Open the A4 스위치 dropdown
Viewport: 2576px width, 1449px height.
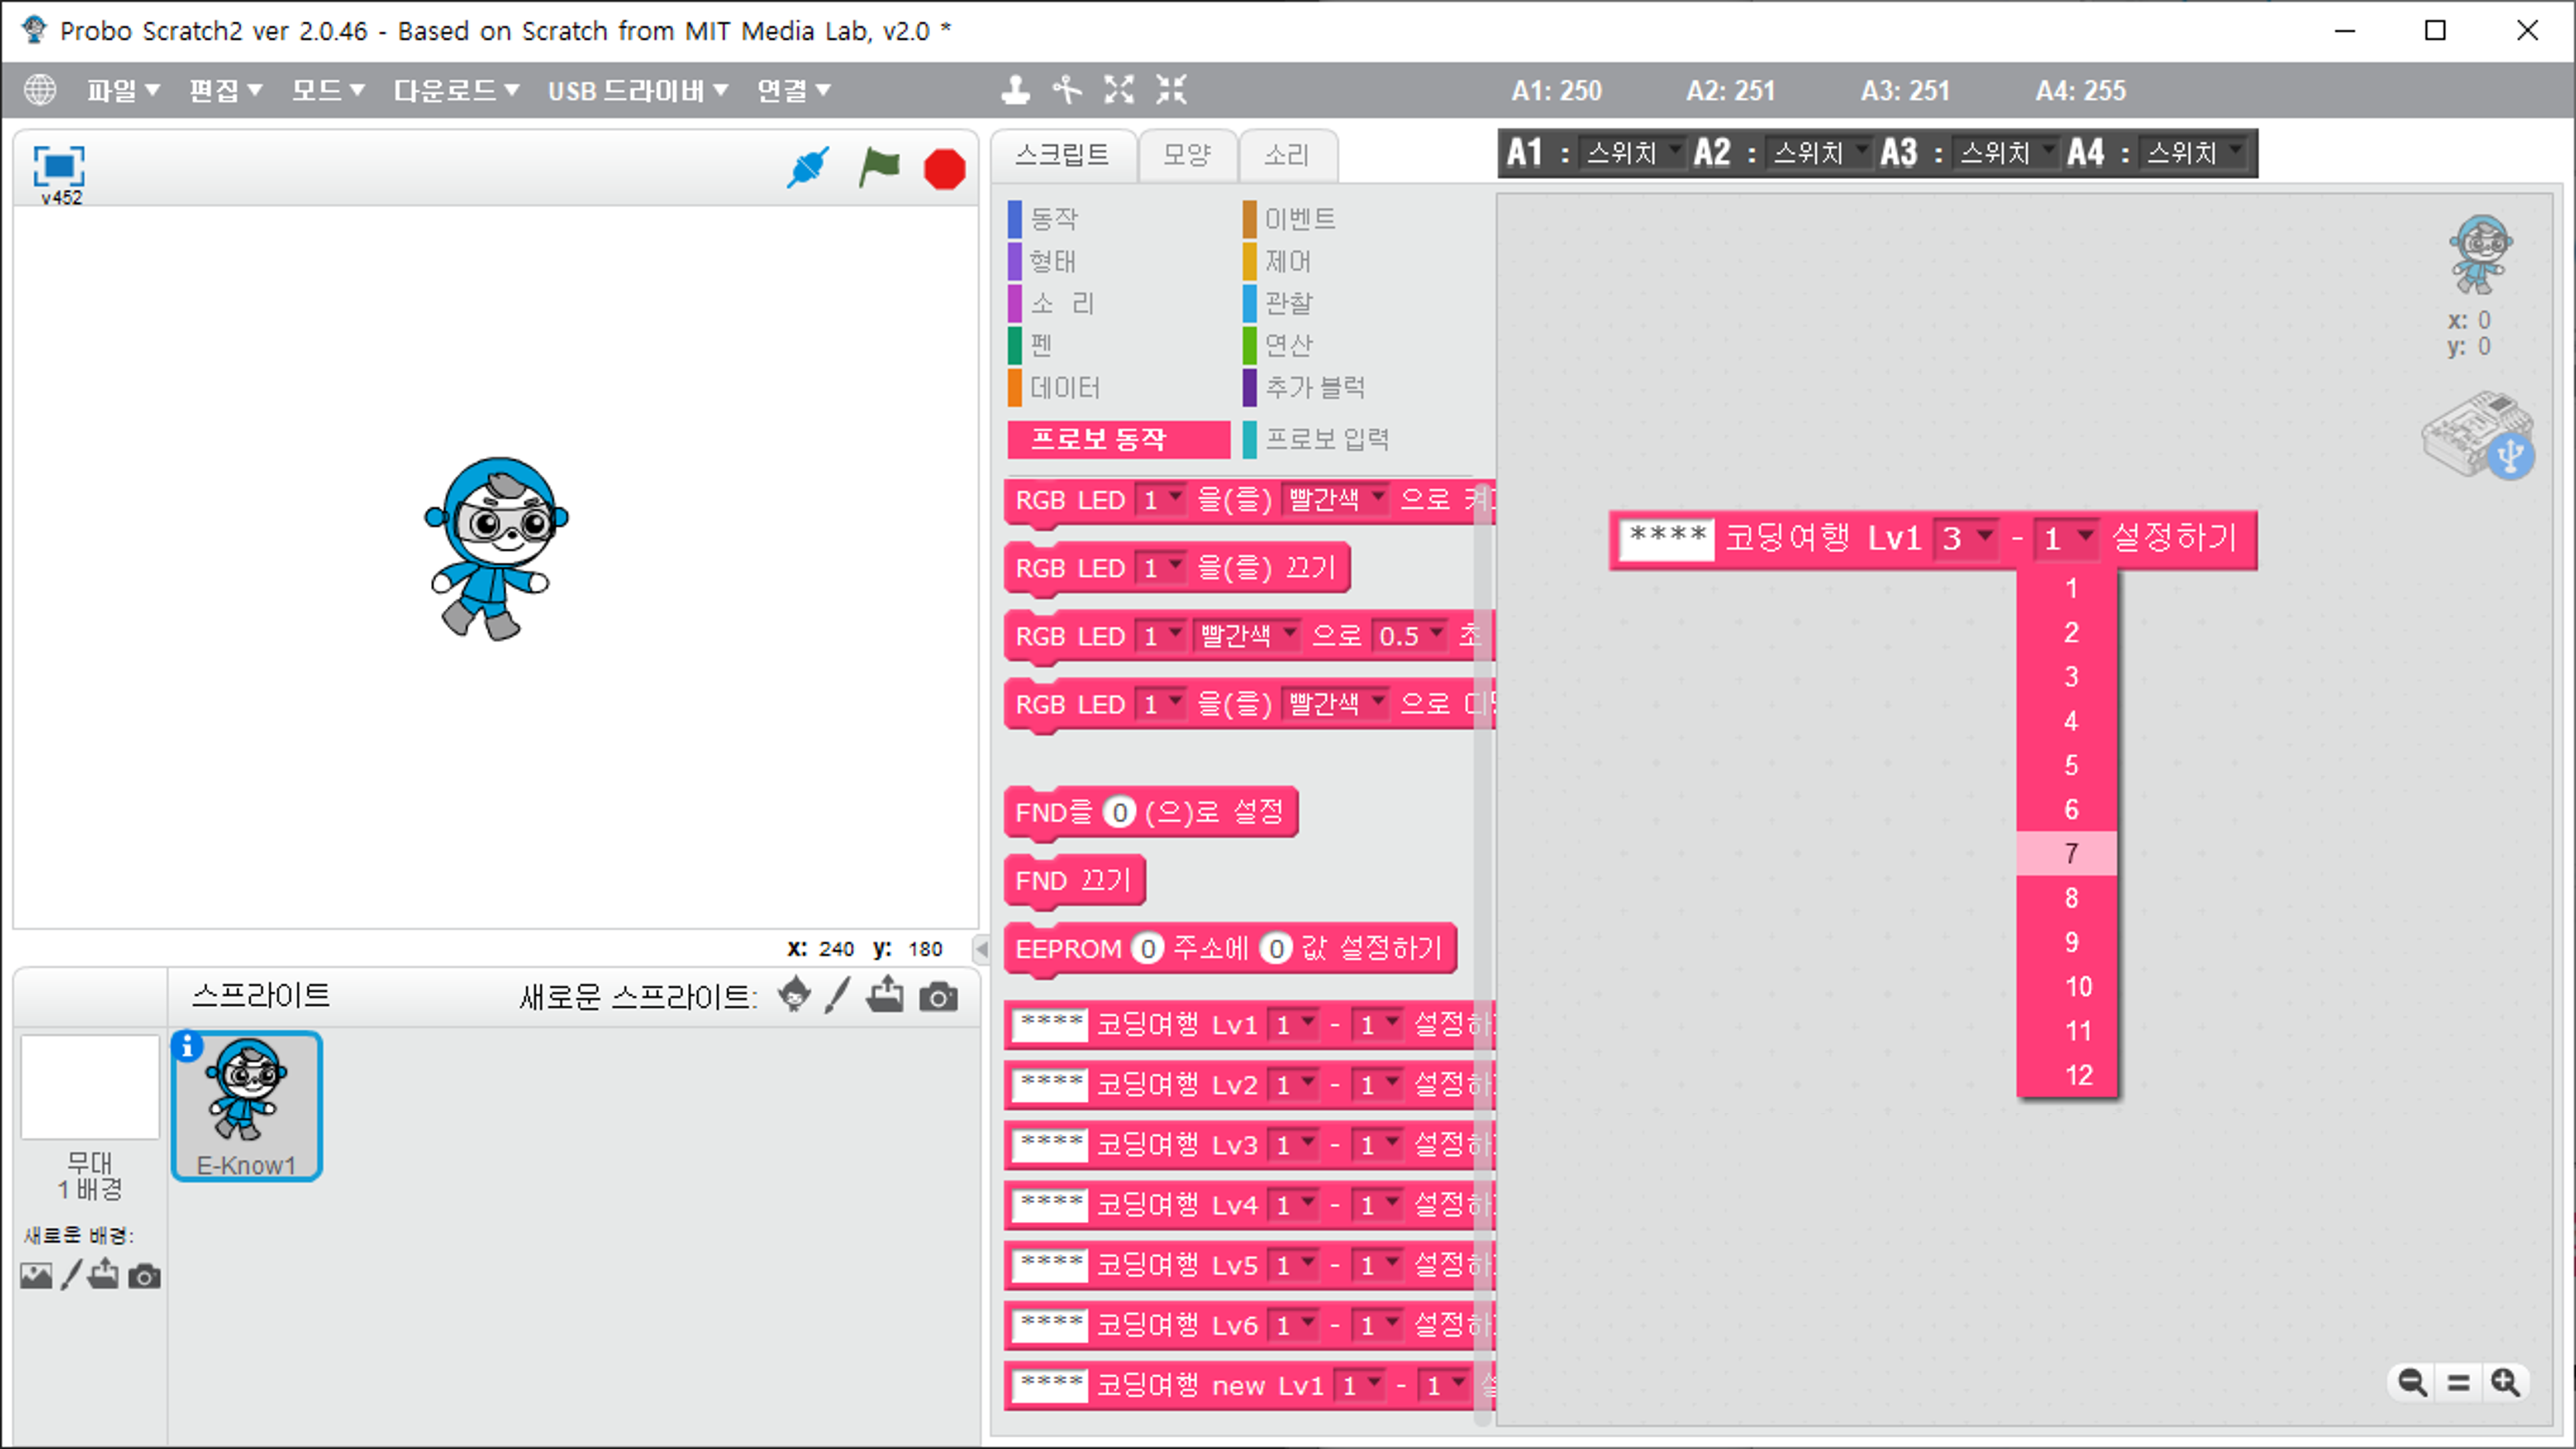tap(2194, 153)
